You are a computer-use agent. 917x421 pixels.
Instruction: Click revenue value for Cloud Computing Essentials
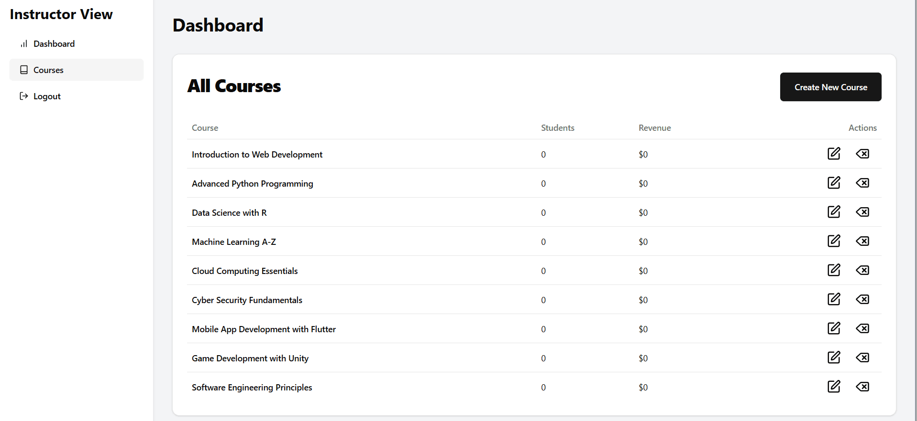643,271
